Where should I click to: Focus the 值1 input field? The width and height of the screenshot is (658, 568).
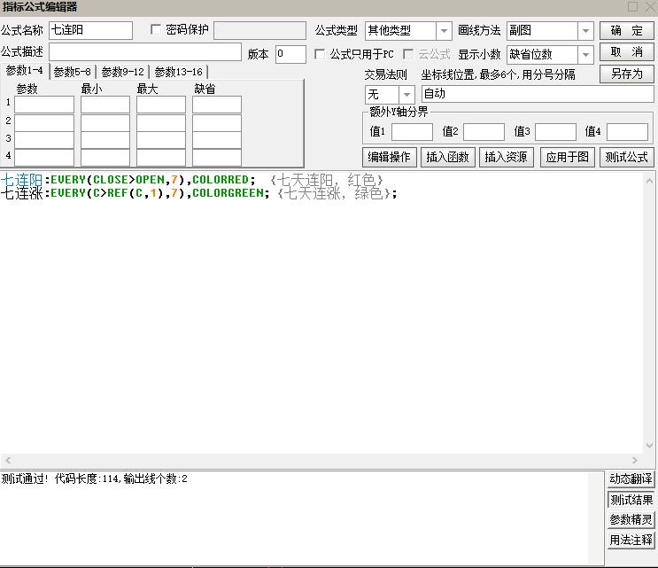point(412,132)
